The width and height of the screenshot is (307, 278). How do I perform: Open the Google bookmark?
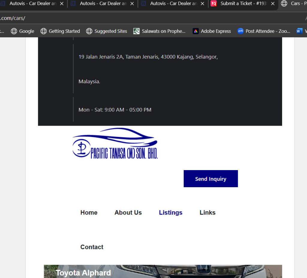22,31
